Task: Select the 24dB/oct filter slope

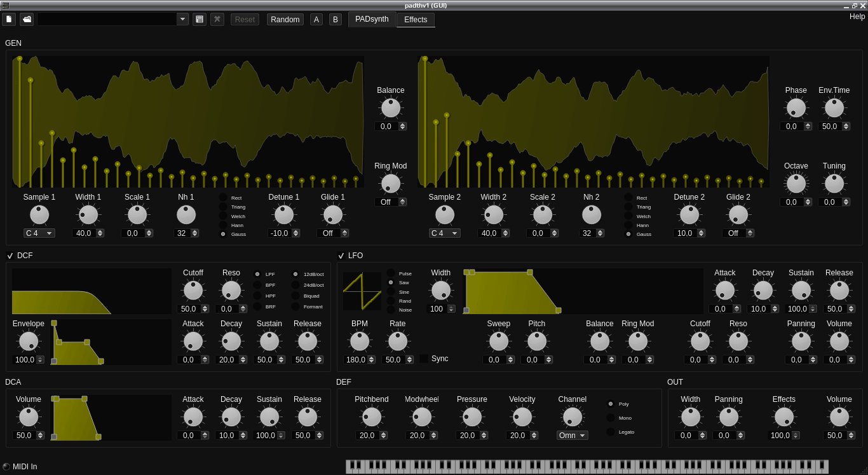Action: click(295, 285)
